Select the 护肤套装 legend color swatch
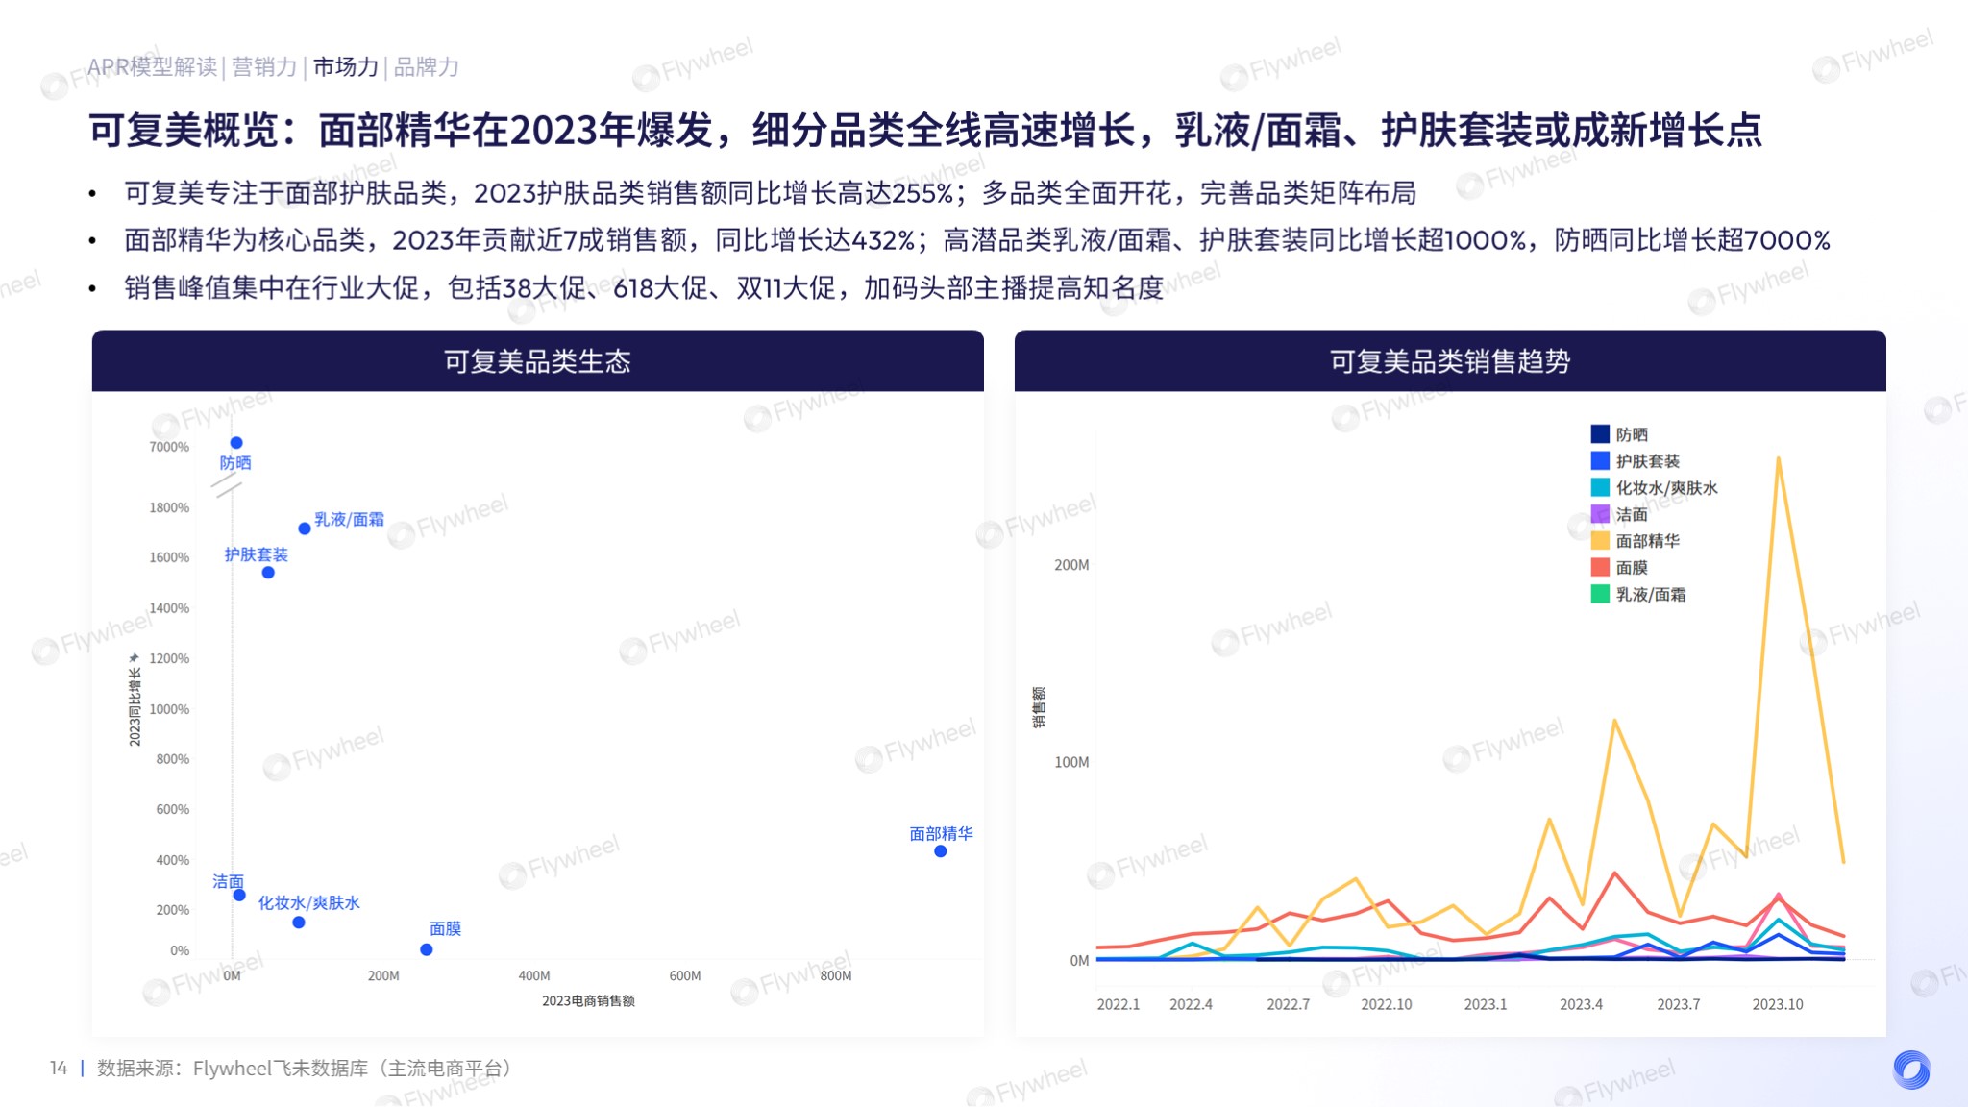This screenshot has height=1107, width=1968. click(x=1600, y=461)
